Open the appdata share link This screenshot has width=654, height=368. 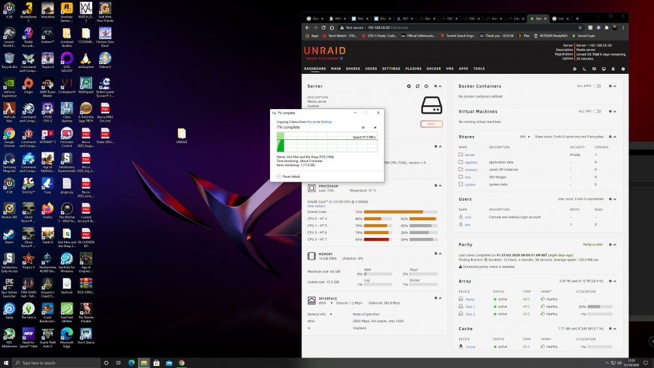[471, 162]
